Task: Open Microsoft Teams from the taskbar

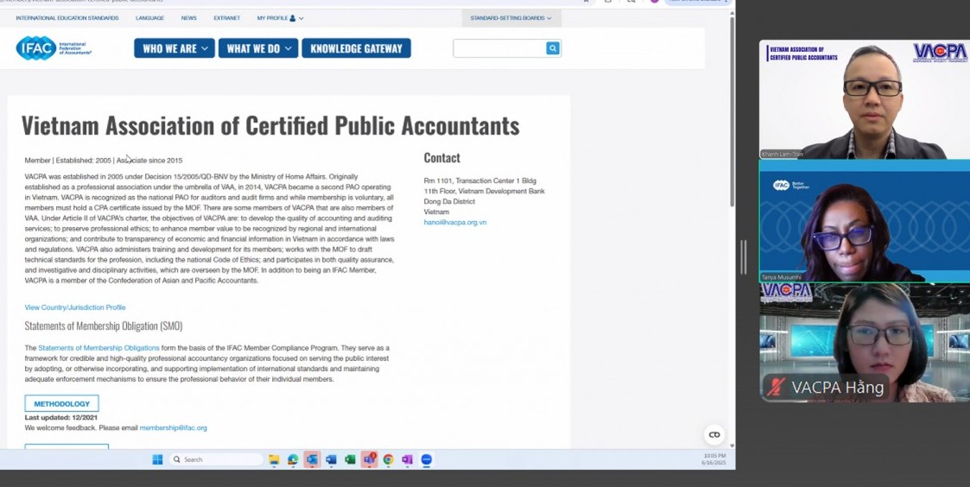Action: point(370,459)
